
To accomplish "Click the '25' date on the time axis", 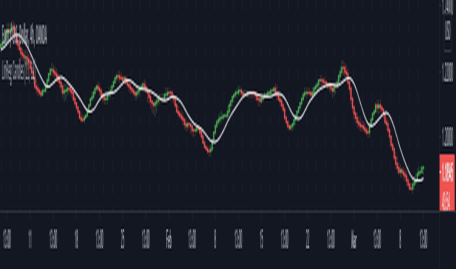I will tap(122, 240).
